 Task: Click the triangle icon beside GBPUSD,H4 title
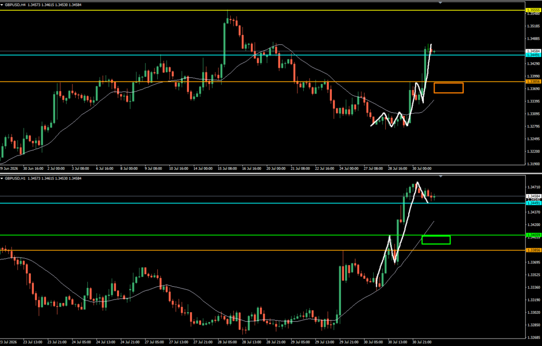[x=2, y=5]
